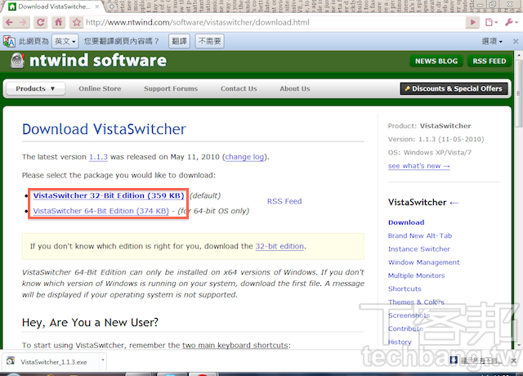Open the Discounts & Special Offers button
The width and height of the screenshot is (523, 376).
[x=454, y=88]
